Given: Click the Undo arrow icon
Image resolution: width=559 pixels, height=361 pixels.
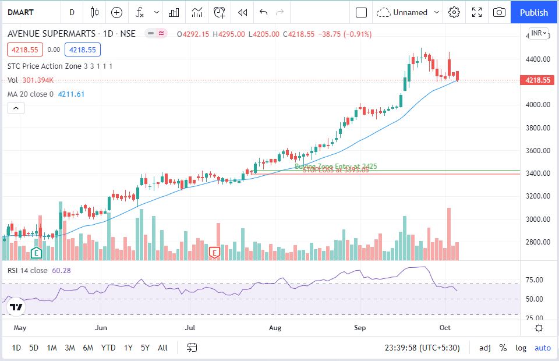Looking at the screenshot, I should 263,12.
